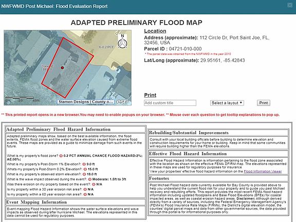Screen dimensions: 296x222
Task: Click the Effective Flood Hazard Information heading
Action: pyautogui.click(x=188, y=154)
